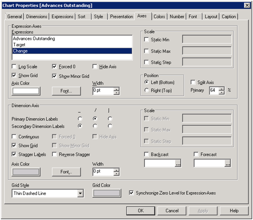
Task: Click the Cancel button
Action: tap(172, 211)
